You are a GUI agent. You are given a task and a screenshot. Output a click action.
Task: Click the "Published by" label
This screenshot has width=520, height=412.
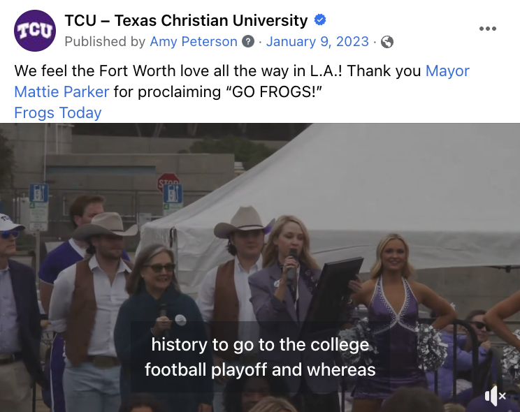pos(105,42)
